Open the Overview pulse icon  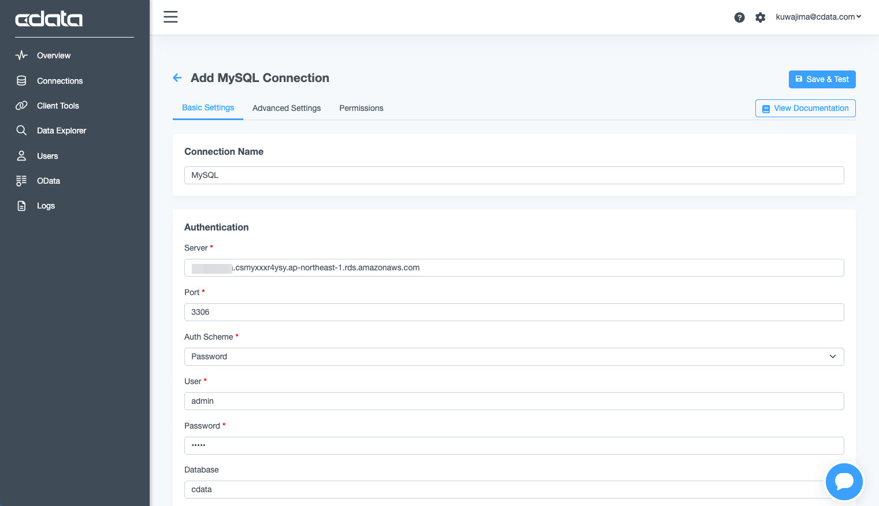pos(21,55)
